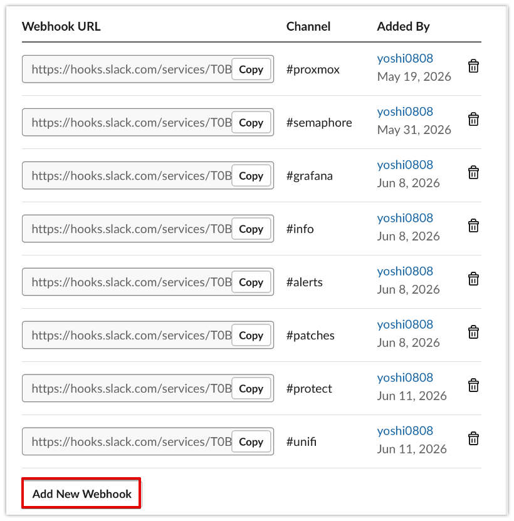Click into the #protect webhook URL field
Screen dimensions: 514x521
coord(127,388)
